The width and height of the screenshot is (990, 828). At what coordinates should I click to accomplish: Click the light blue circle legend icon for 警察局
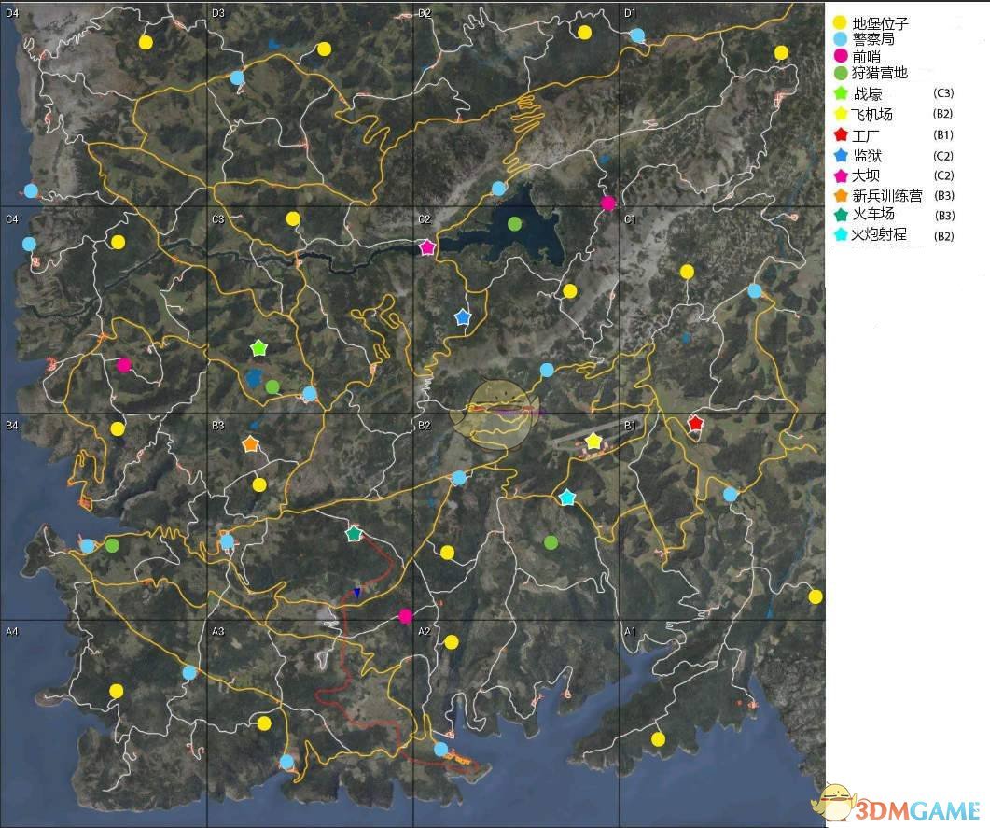pyautogui.click(x=840, y=39)
